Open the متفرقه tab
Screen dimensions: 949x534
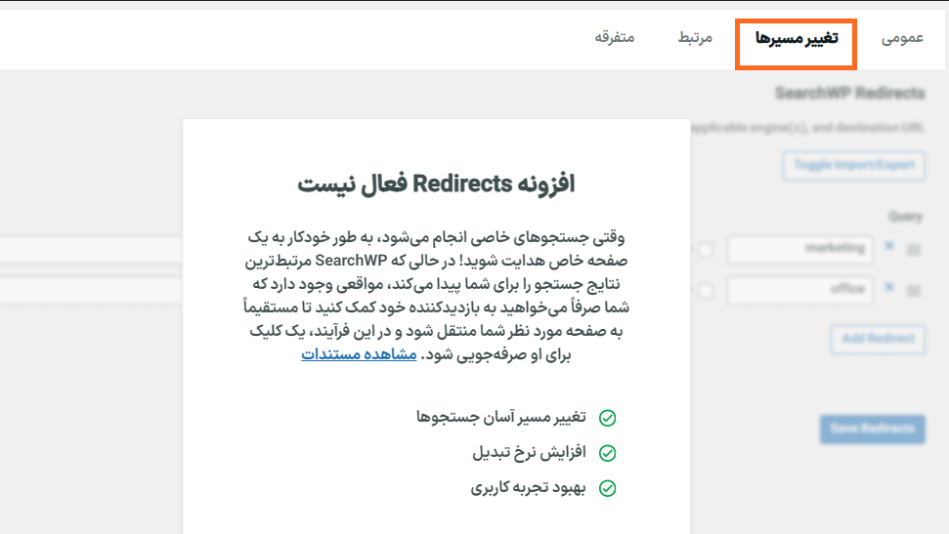tap(615, 37)
